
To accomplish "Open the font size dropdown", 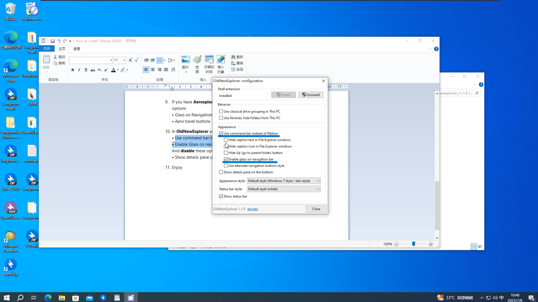I will click(x=124, y=60).
